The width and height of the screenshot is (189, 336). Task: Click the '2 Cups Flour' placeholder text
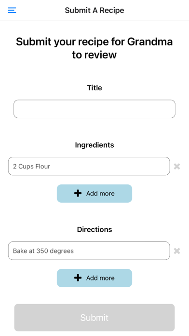(31, 166)
